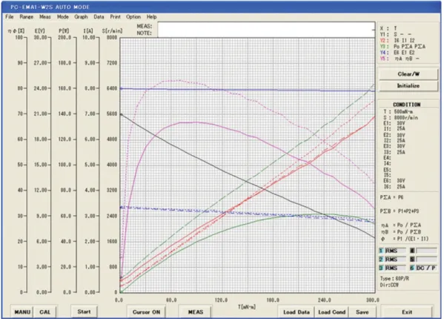Click the ηB = Po / PΣB formula
Image resolution: width=444 pixels, height=319 pixels.
[x=401, y=232]
